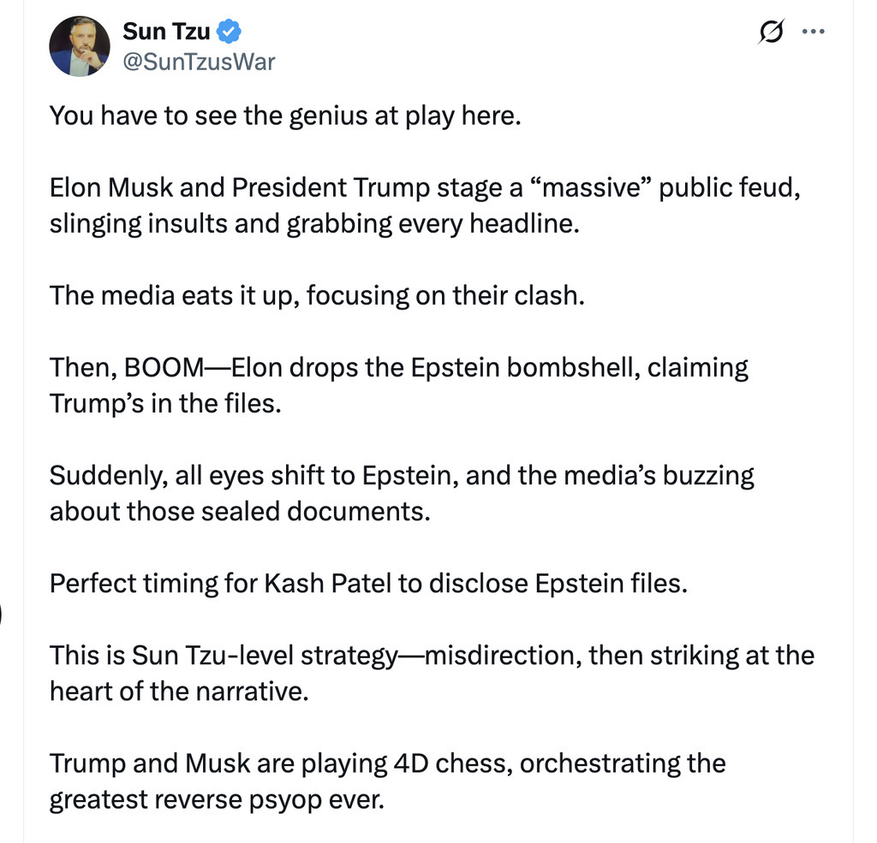Open the Grok explain-post icon

pyautogui.click(x=771, y=32)
